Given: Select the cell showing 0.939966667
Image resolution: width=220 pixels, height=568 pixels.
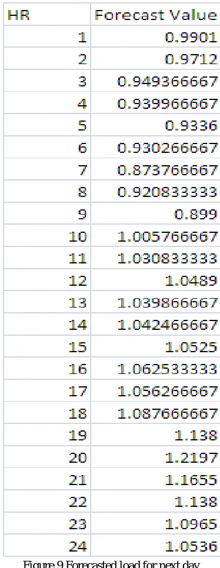Looking at the screenshot, I should tap(155, 103).
